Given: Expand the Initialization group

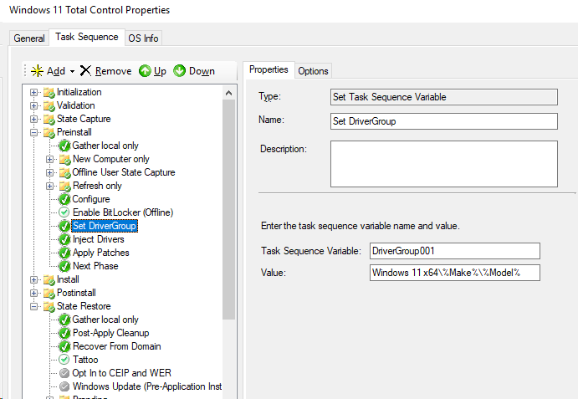Looking at the screenshot, I should [x=34, y=93].
